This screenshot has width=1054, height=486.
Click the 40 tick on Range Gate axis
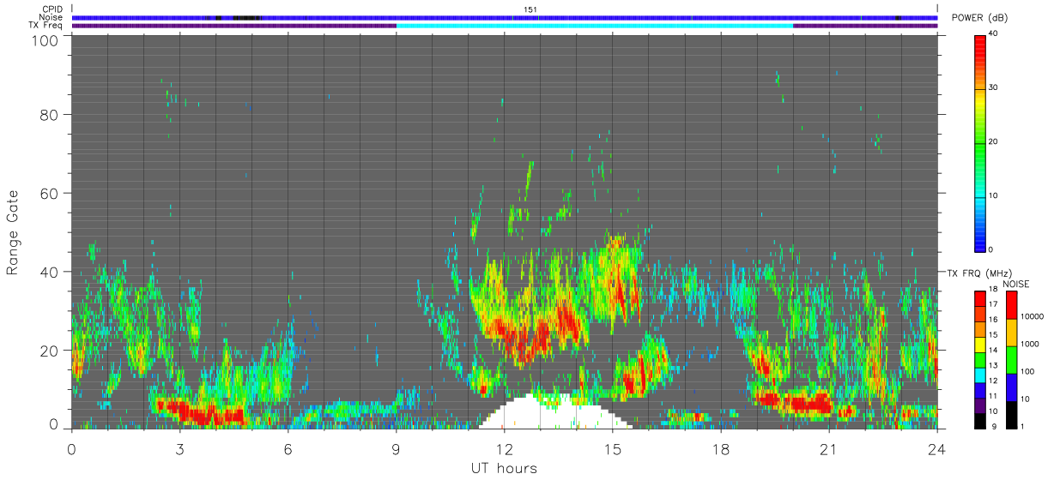click(x=48, y=272)
